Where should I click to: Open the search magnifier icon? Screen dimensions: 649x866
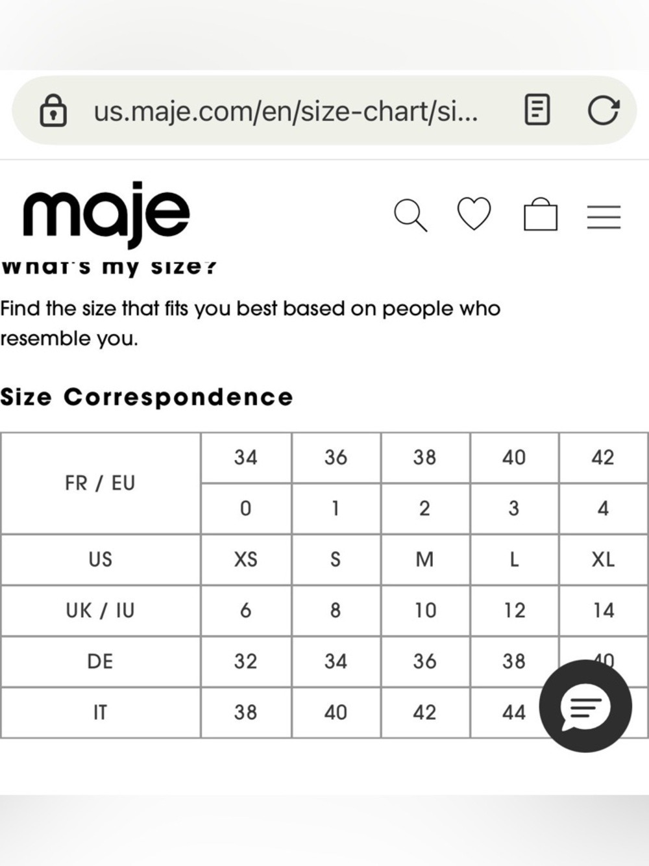point(410,215)
